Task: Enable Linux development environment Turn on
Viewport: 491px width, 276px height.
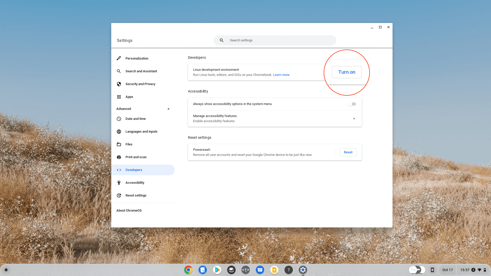Action: (x=347, y=72)
